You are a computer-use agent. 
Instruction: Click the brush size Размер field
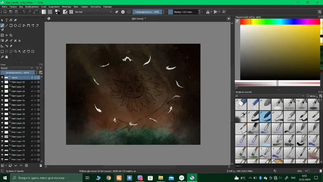183,12
